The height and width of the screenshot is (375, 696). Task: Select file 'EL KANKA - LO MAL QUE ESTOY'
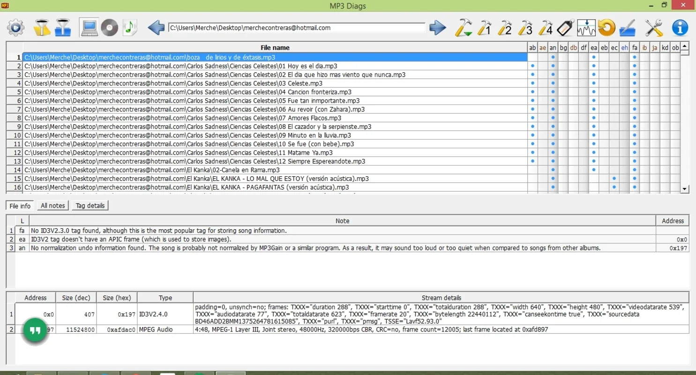pyautogui.click(x=275, y=179)
